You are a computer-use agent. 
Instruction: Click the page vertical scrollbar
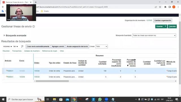click(180, 53)
